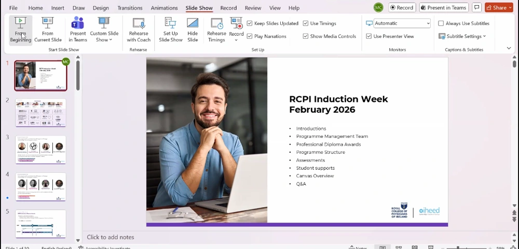Open Set Up Slide Show dialog
Image resolution: width=519 pixels, height=249 pixels.
point(170,30)
